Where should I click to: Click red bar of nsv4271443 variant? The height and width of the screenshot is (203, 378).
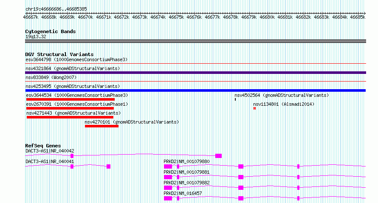(x=70, y=117)
